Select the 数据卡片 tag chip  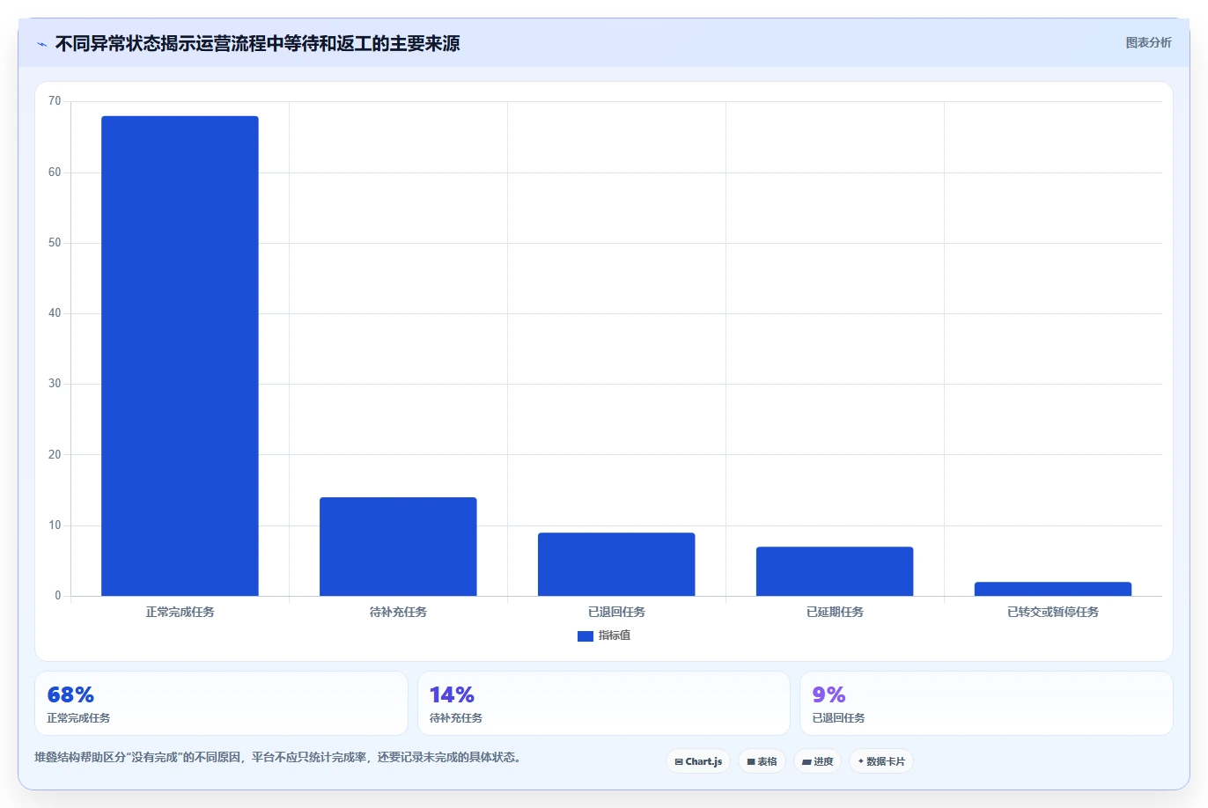coord(881,761)
